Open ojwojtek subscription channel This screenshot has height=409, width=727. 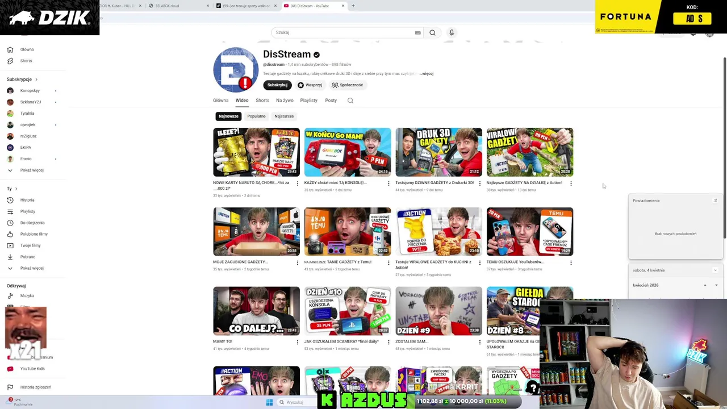click(28, 125)
